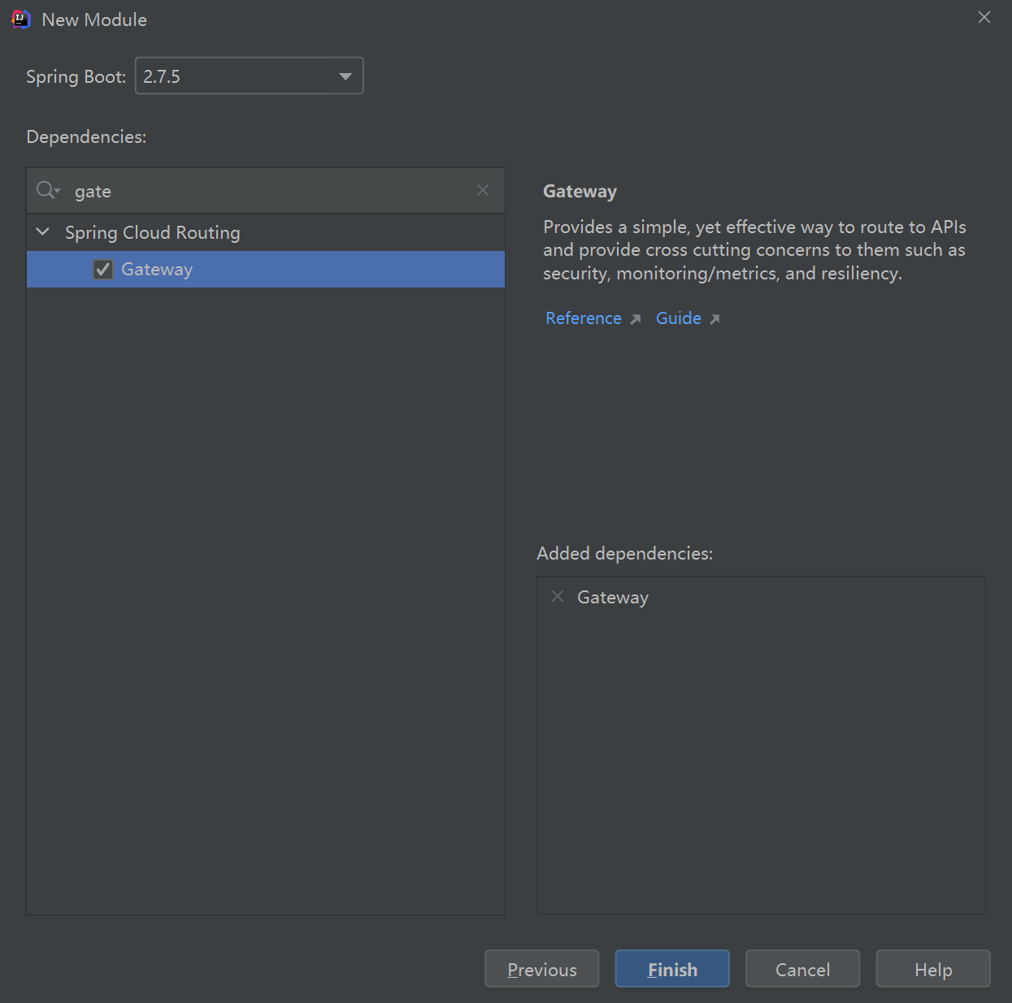Image resolution: width=1012 pixels, height=1003 pixels.
Task: Click the 2.7.5 version value
Action: (x=162, y=76)
